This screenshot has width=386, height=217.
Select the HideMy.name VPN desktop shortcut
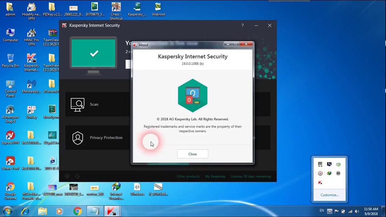[x=31, y=11]
